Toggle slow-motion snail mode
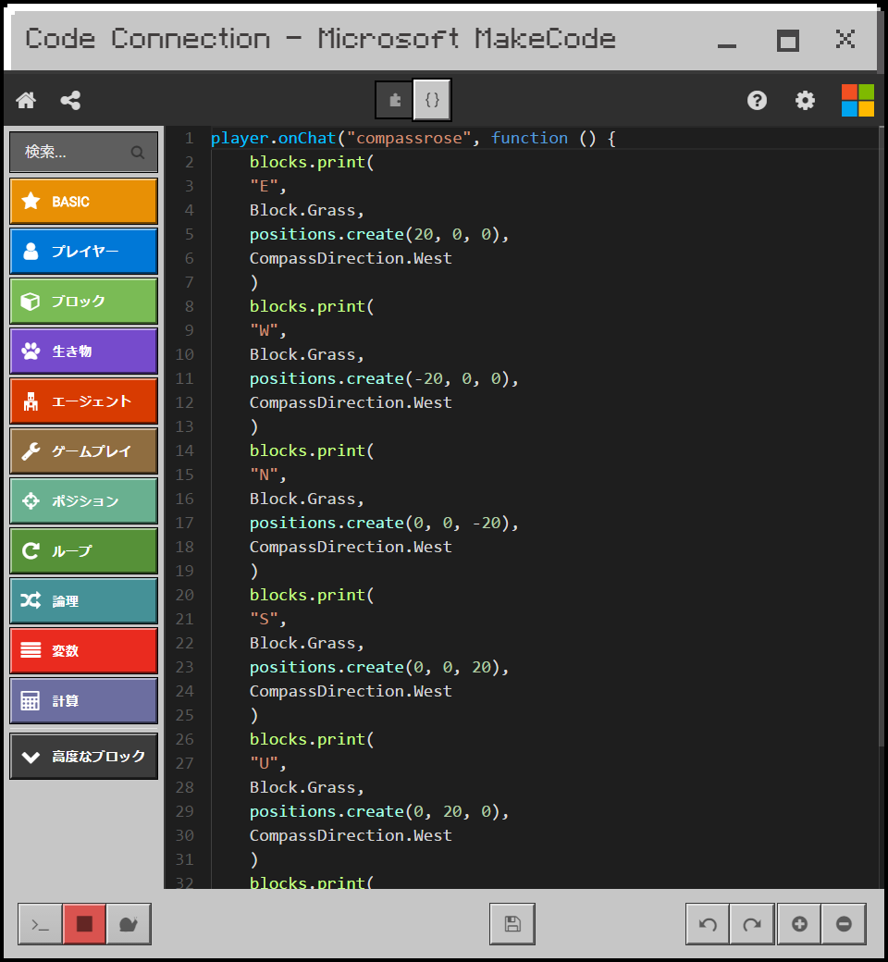Viewport: 888px width, 962px height. (129, 924)
